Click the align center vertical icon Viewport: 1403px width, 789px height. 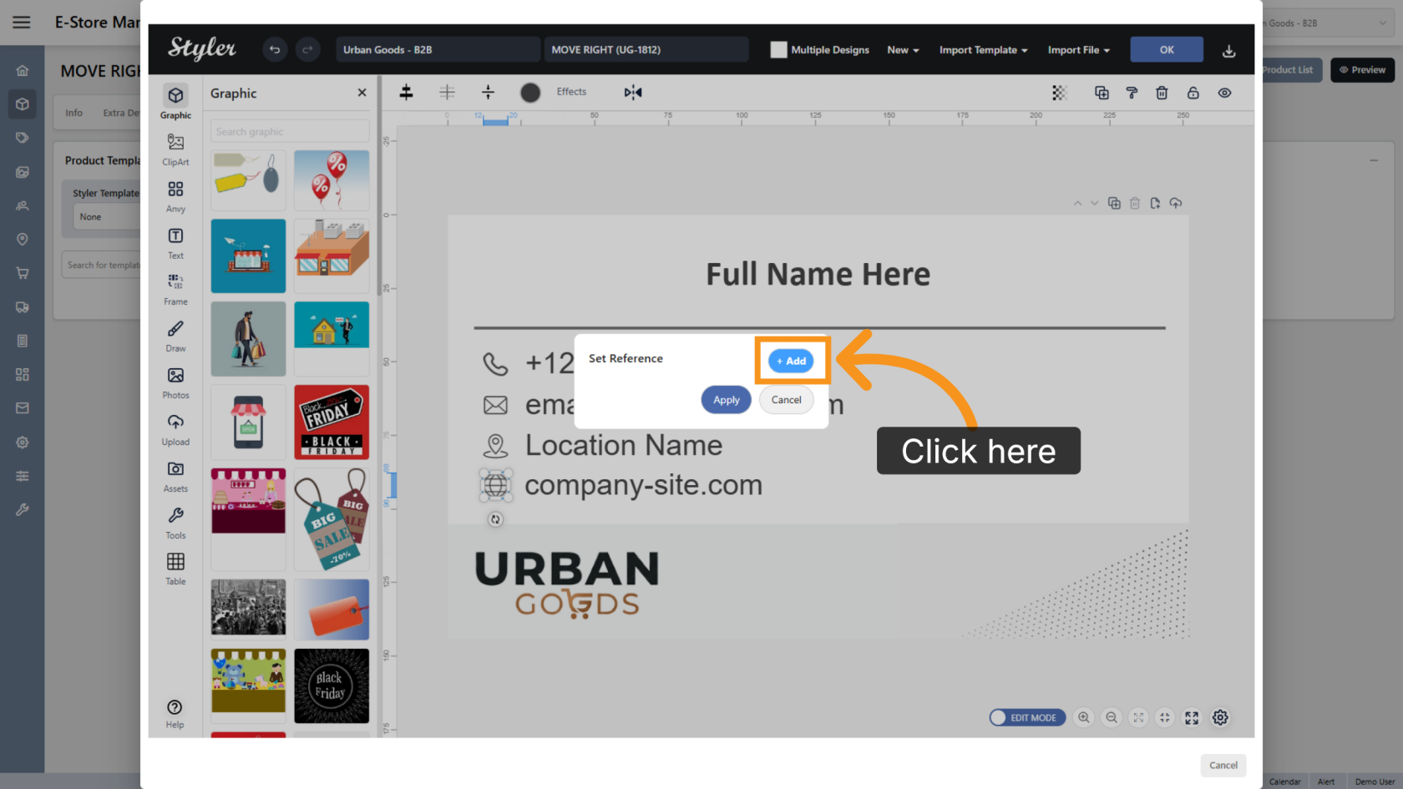tap(489, 92)
